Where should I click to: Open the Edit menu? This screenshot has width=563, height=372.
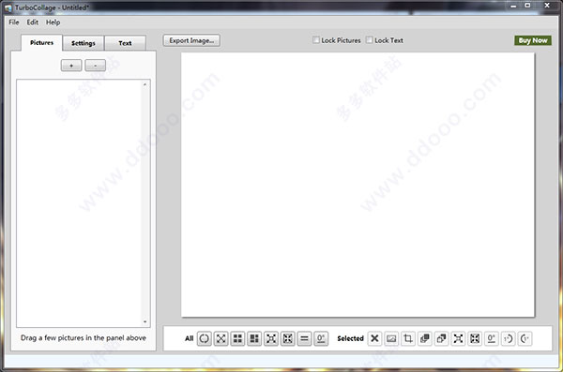pos(32,22)
